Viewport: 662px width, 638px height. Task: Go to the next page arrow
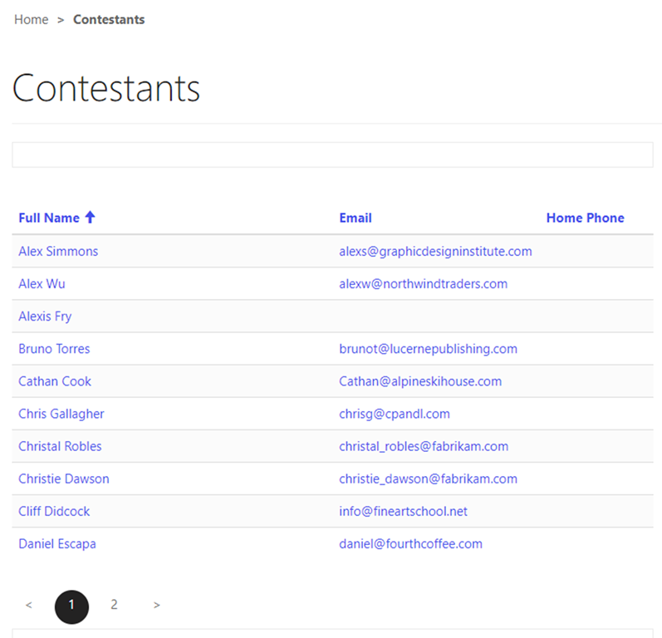pyautogui.click(x=157, y=606)
